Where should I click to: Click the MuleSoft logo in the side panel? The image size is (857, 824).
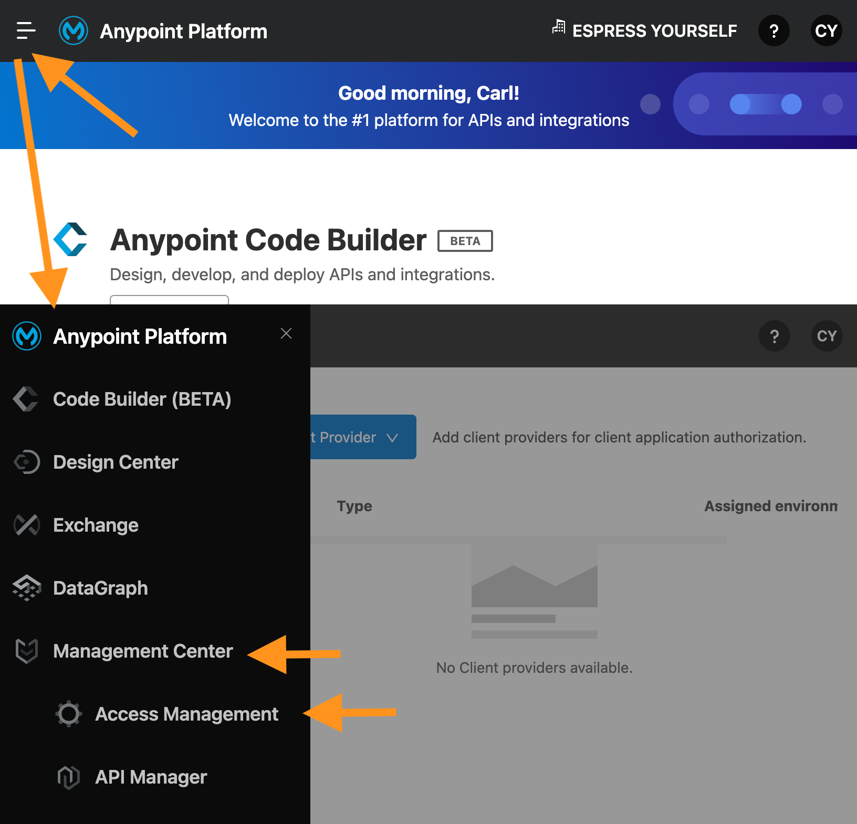coord(27,336)
